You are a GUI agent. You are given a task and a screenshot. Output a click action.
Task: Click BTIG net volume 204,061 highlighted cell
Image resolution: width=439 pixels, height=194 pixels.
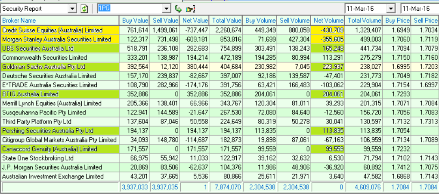pyautogui.click(x=327, y=94)
